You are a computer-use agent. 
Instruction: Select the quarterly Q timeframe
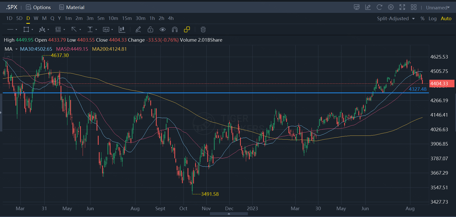coord(52,18)
